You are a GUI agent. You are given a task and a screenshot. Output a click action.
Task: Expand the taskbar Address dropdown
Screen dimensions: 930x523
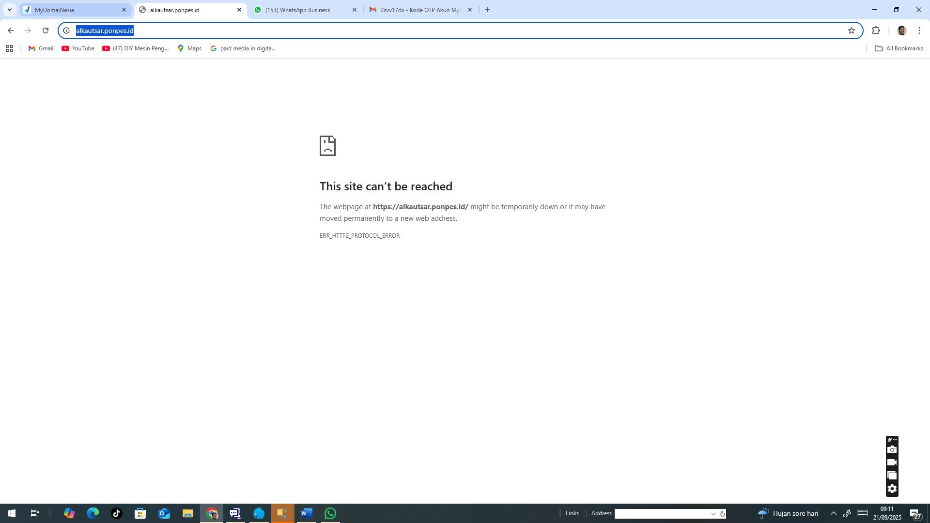pyautogui.click(x=713, y=514)
